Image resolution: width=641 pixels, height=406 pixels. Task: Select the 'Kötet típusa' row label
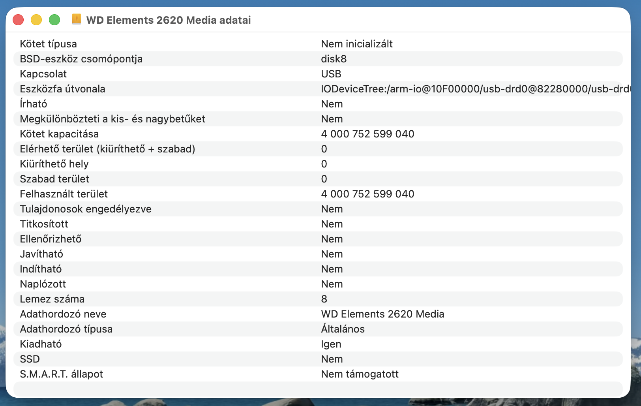[x=48, y=44]
